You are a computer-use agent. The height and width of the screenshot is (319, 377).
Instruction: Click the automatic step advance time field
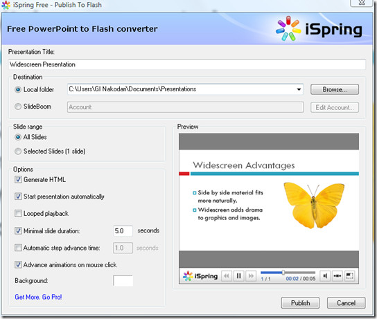coord(123,248)
